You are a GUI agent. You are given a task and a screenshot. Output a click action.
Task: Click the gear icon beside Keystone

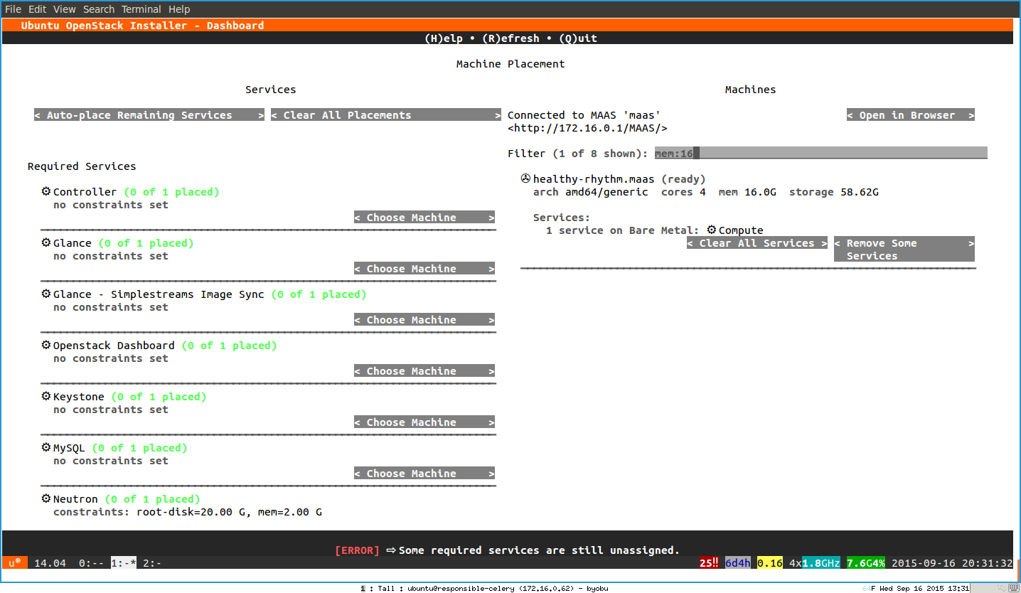pos(46,396)
